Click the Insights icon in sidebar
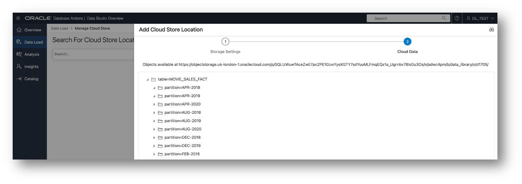The height and width of the screenshot is (184, 522). (19, 66)
